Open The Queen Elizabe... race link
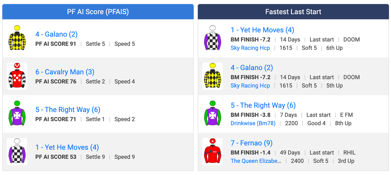Image resolution: width=391 pixels, height=175 pixels. pos(256,161)
